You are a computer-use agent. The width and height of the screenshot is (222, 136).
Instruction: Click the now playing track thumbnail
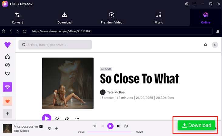click(7, 128)
